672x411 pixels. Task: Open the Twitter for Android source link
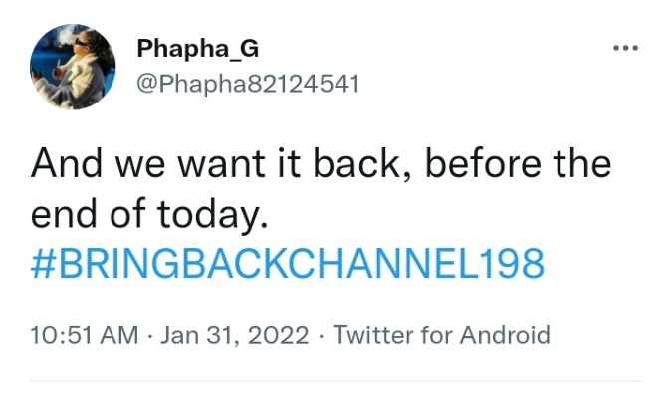[441, 334]
